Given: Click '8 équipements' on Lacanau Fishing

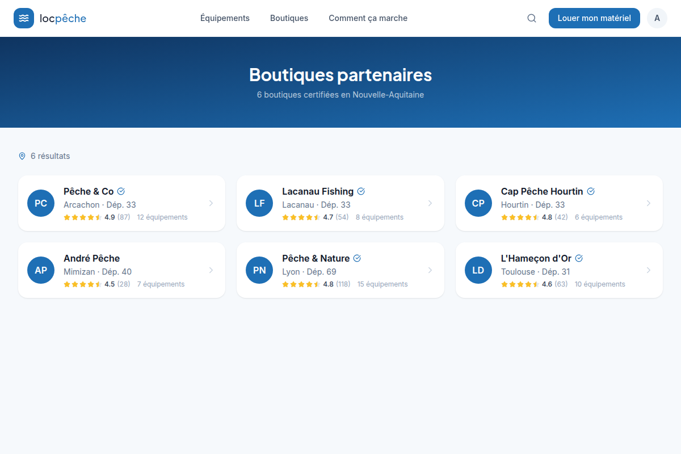Looking at the screenshot, I should click(x=380, y=217).
